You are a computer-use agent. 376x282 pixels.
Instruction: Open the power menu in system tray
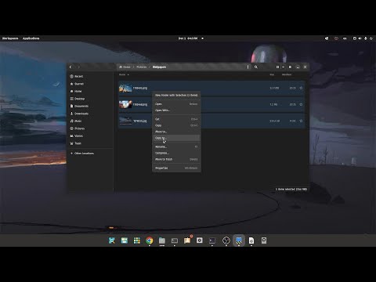(371, 38)
